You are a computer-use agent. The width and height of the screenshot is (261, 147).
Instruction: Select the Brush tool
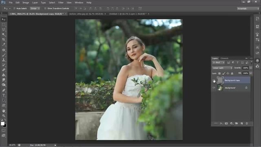pos(4,55)
